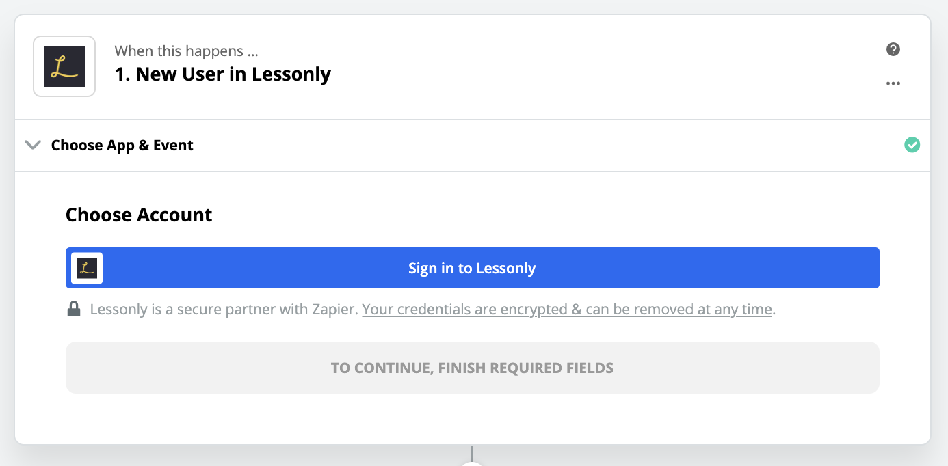This screenshot has height=466, width=948.
Task: Open help via the question mark icon
Action: pyautogui.click(x=893, y=49)
